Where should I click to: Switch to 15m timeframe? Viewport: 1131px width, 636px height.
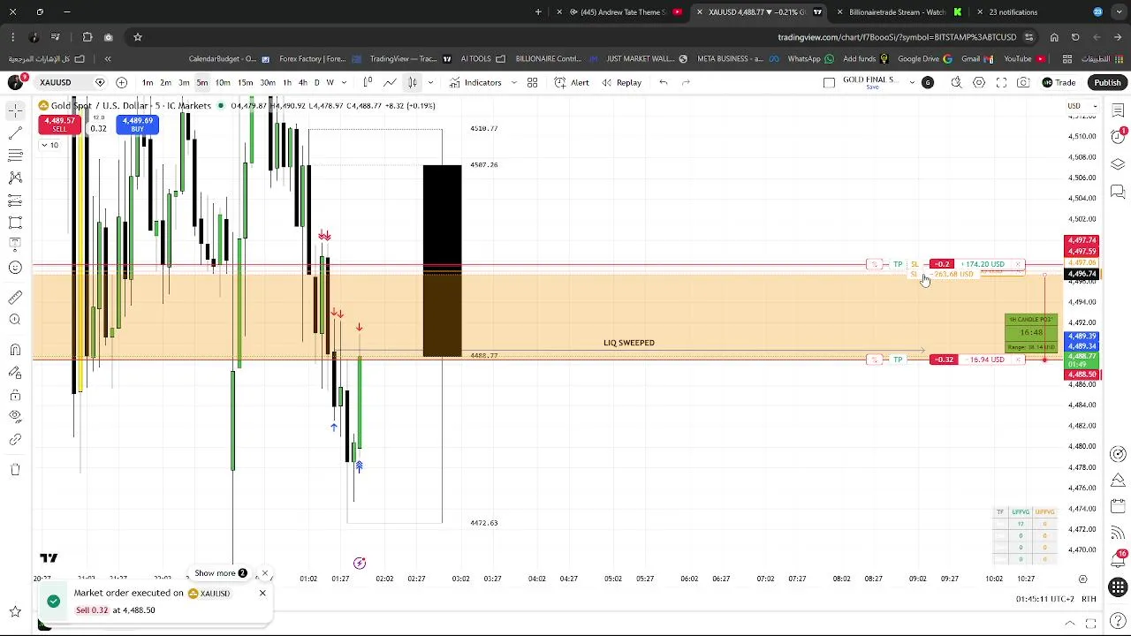point(245,82)
